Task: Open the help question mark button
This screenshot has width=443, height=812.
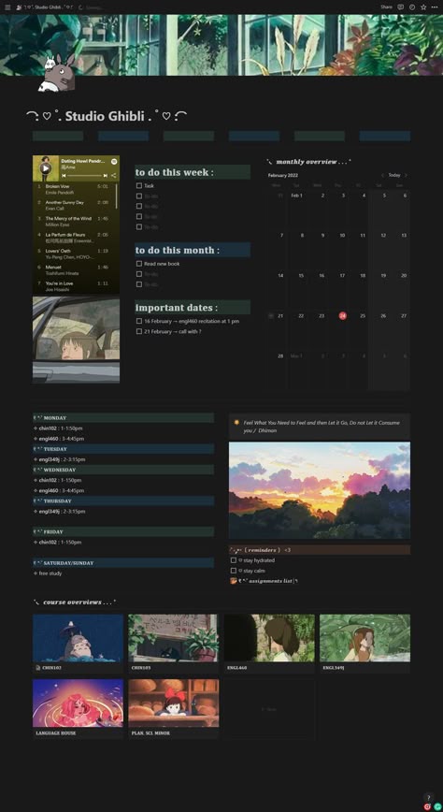Action: coord(427,797)
